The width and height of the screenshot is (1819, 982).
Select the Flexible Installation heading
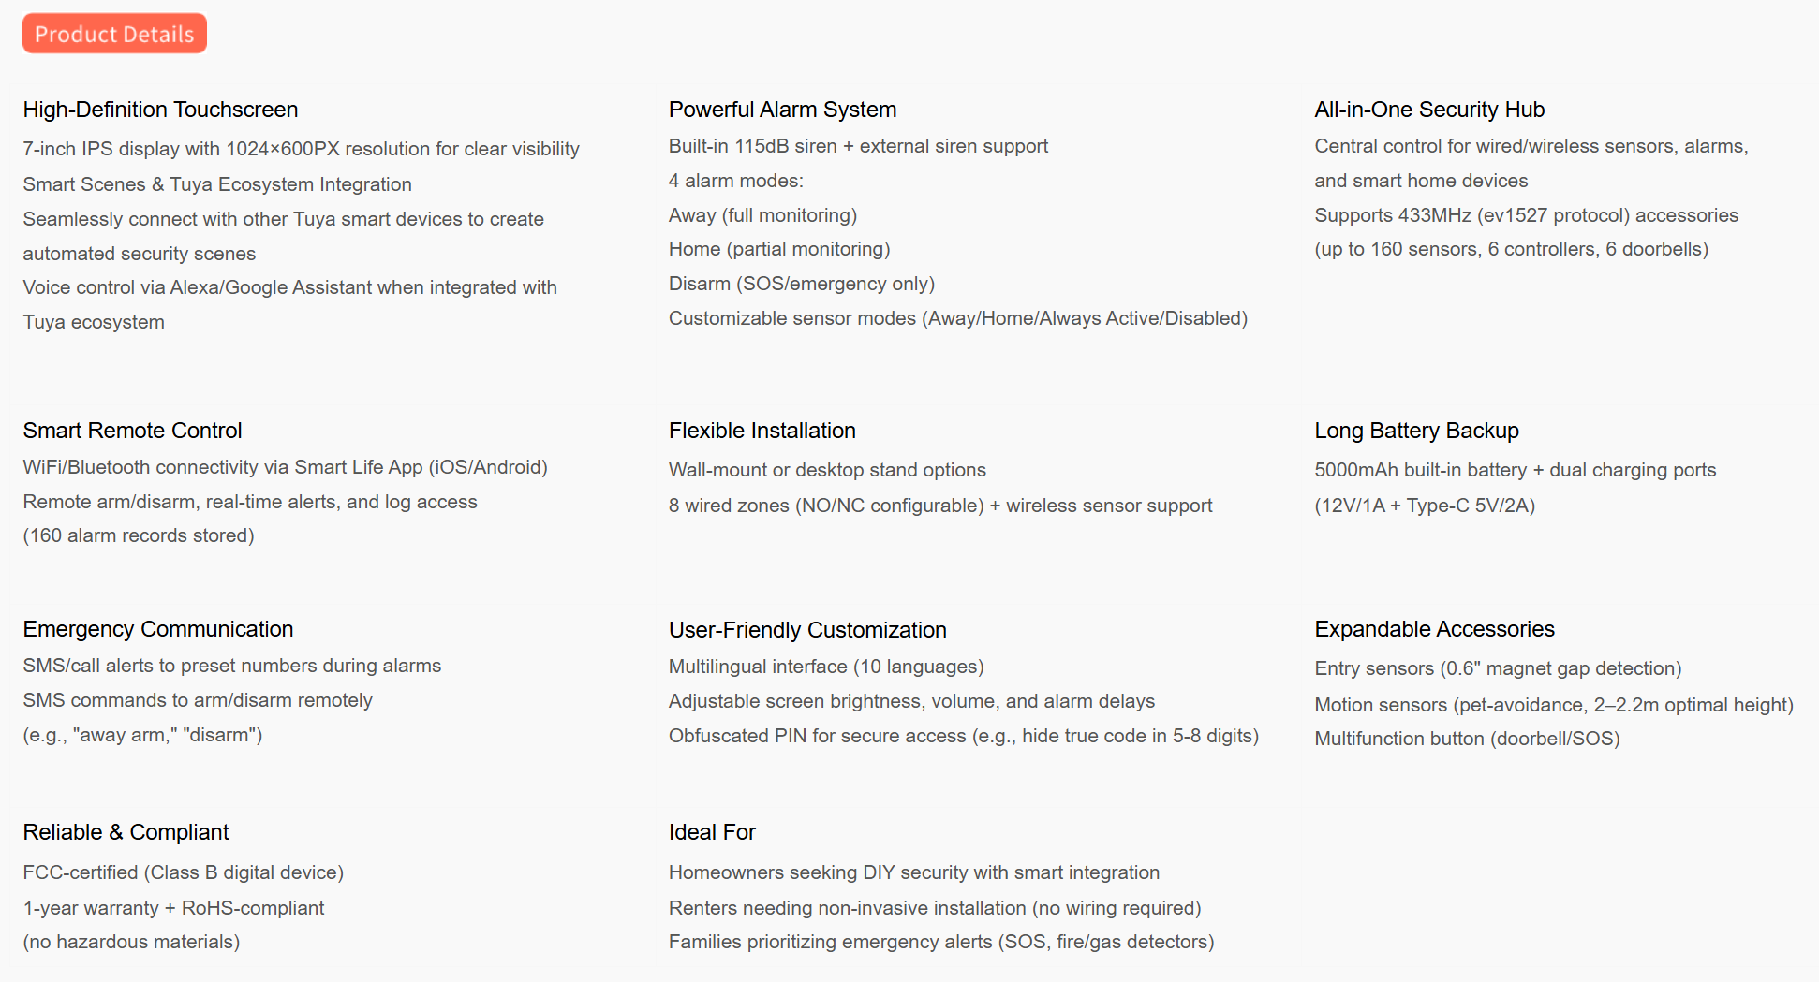pos(762,431)
